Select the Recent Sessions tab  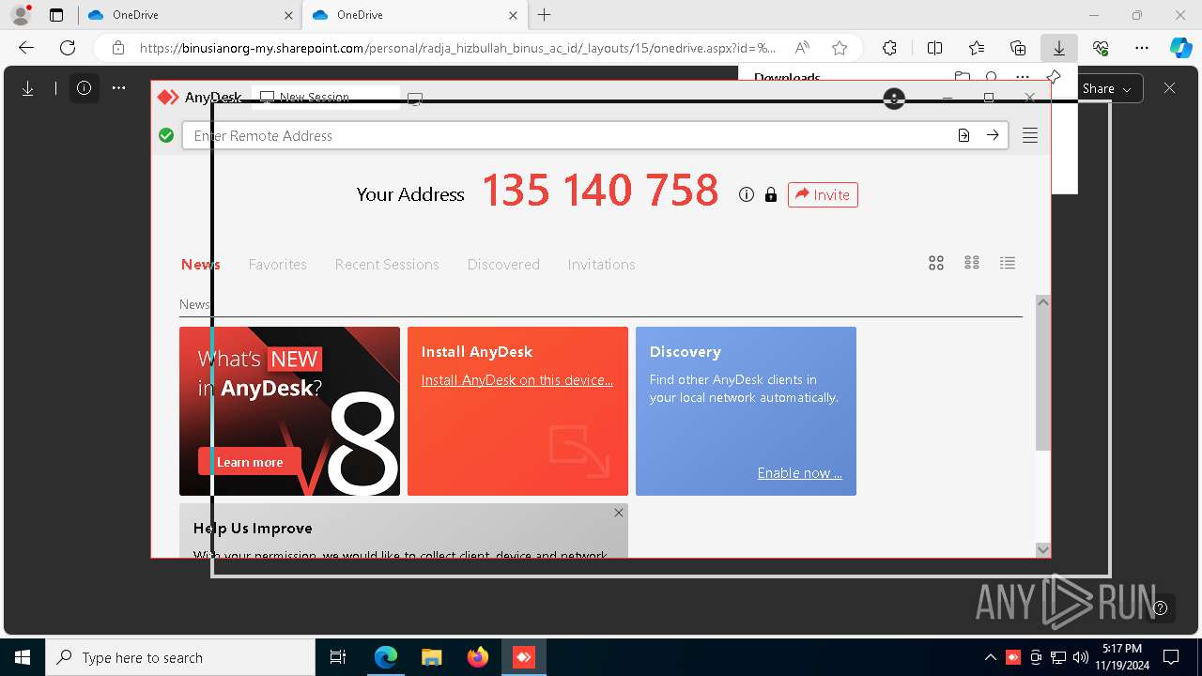click(387, 265)
